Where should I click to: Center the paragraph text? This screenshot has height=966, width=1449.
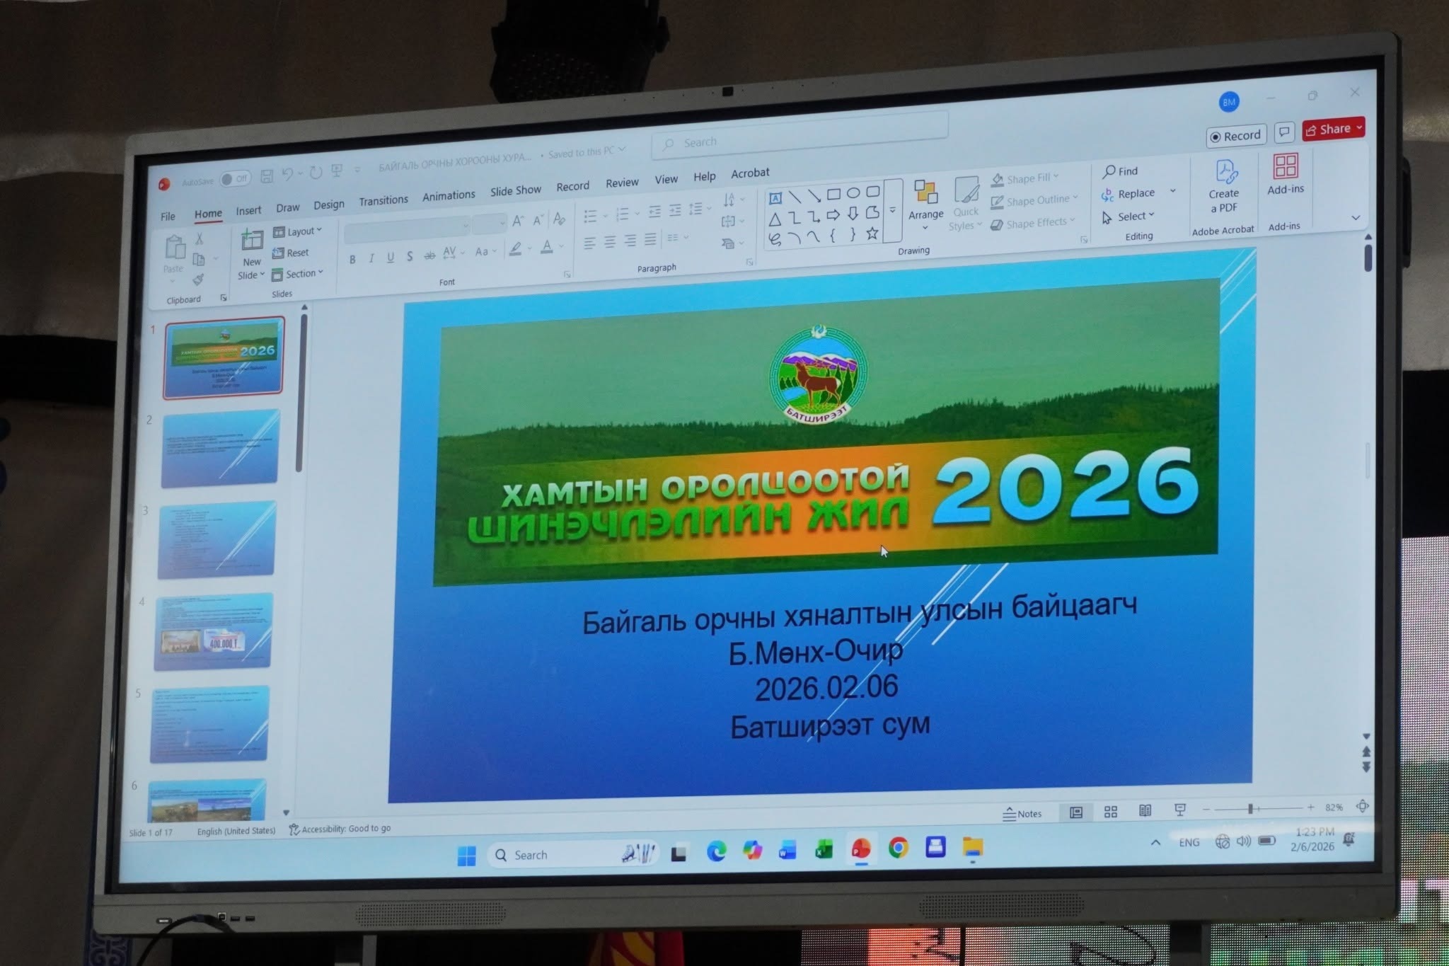coord(610,243)
